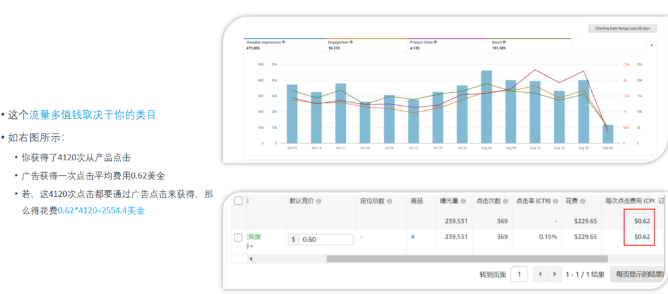Click the 471,805 impressions value
Image resolution: width=668 pixels, height=294 pixels.
click(x=252, y=48)
